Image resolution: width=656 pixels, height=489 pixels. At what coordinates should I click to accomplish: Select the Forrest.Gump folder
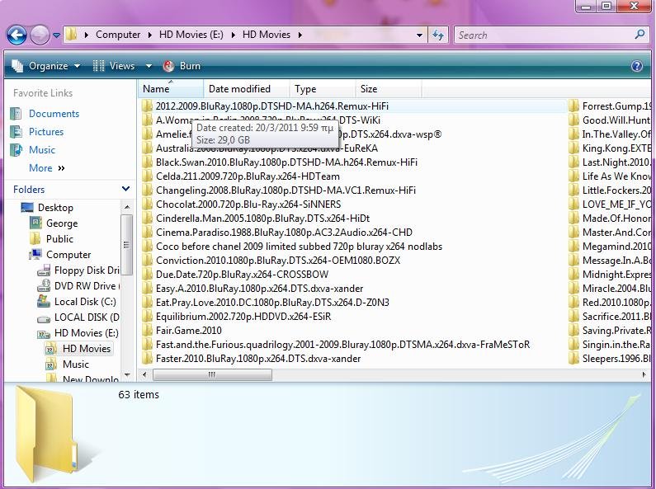coord(611,106)
